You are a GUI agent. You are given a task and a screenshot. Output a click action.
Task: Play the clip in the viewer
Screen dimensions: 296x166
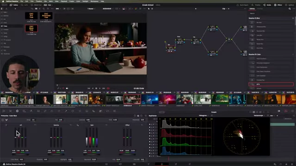[x=100, y=88]
